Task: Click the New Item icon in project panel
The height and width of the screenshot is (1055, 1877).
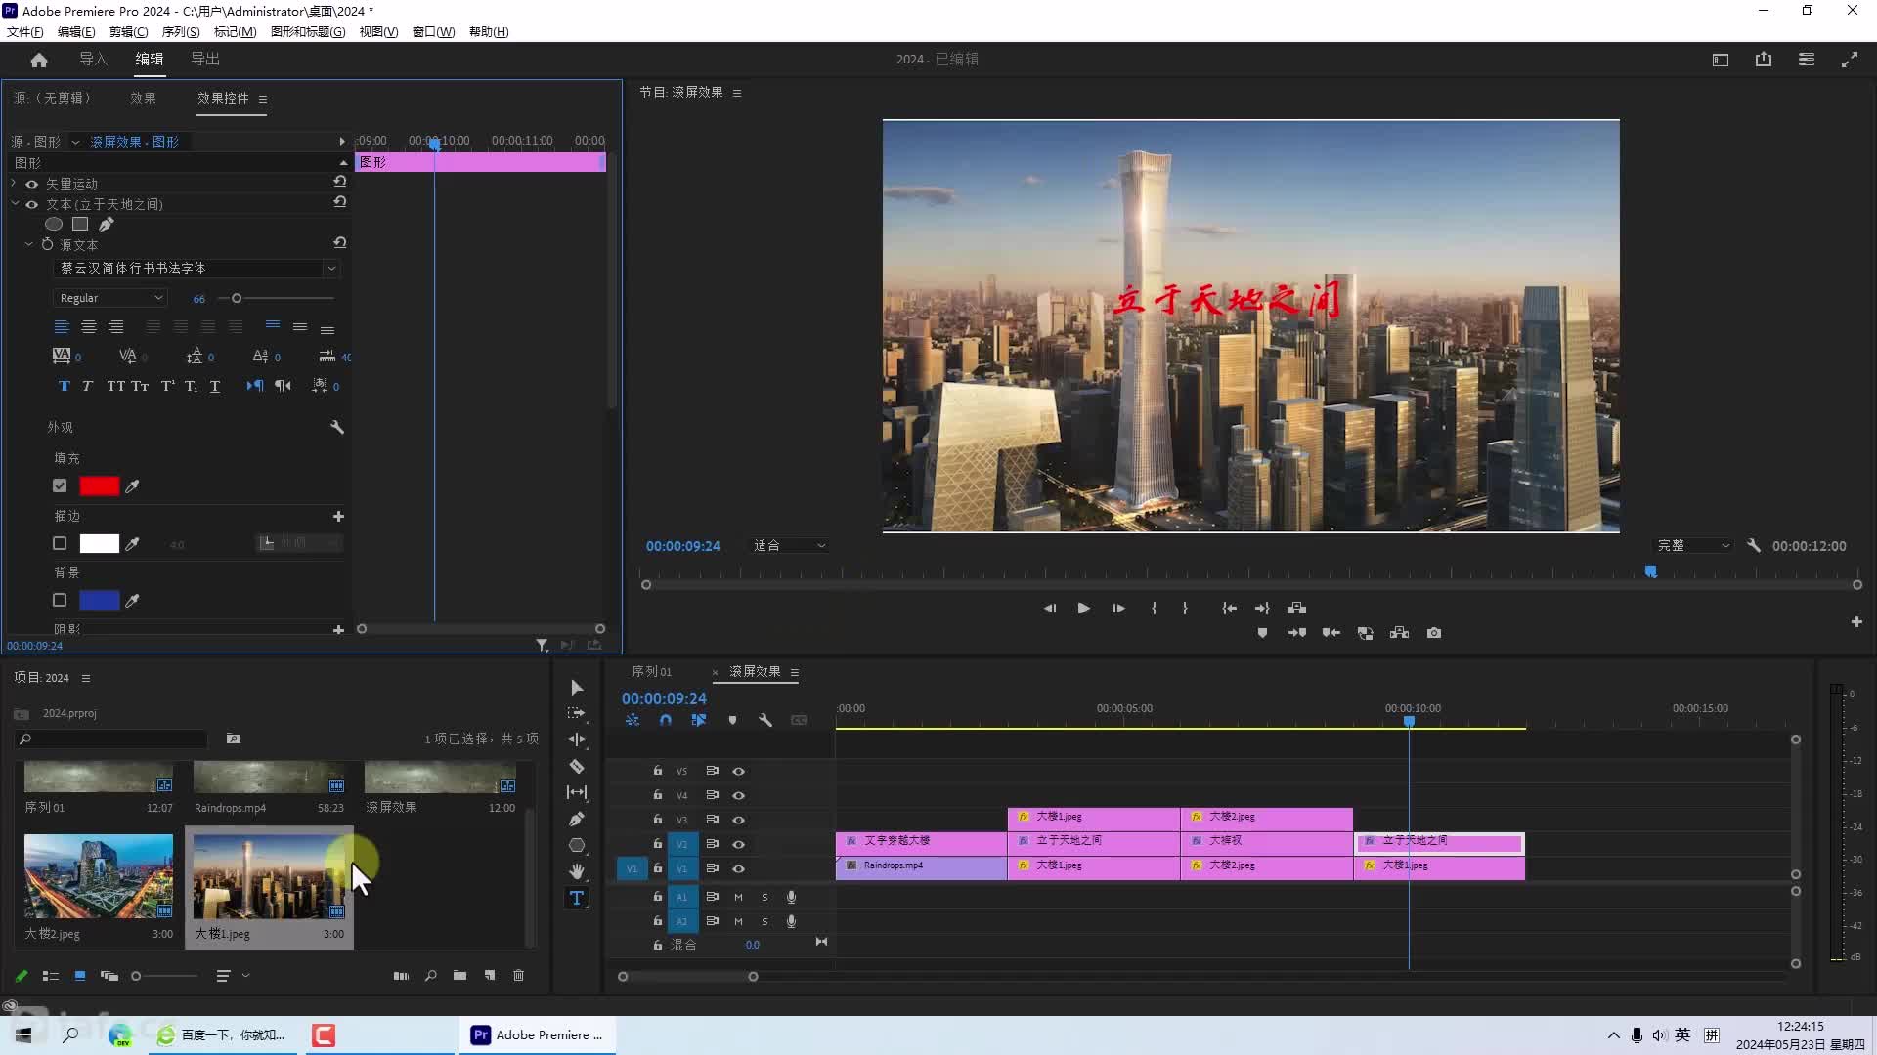Action: 490,976
